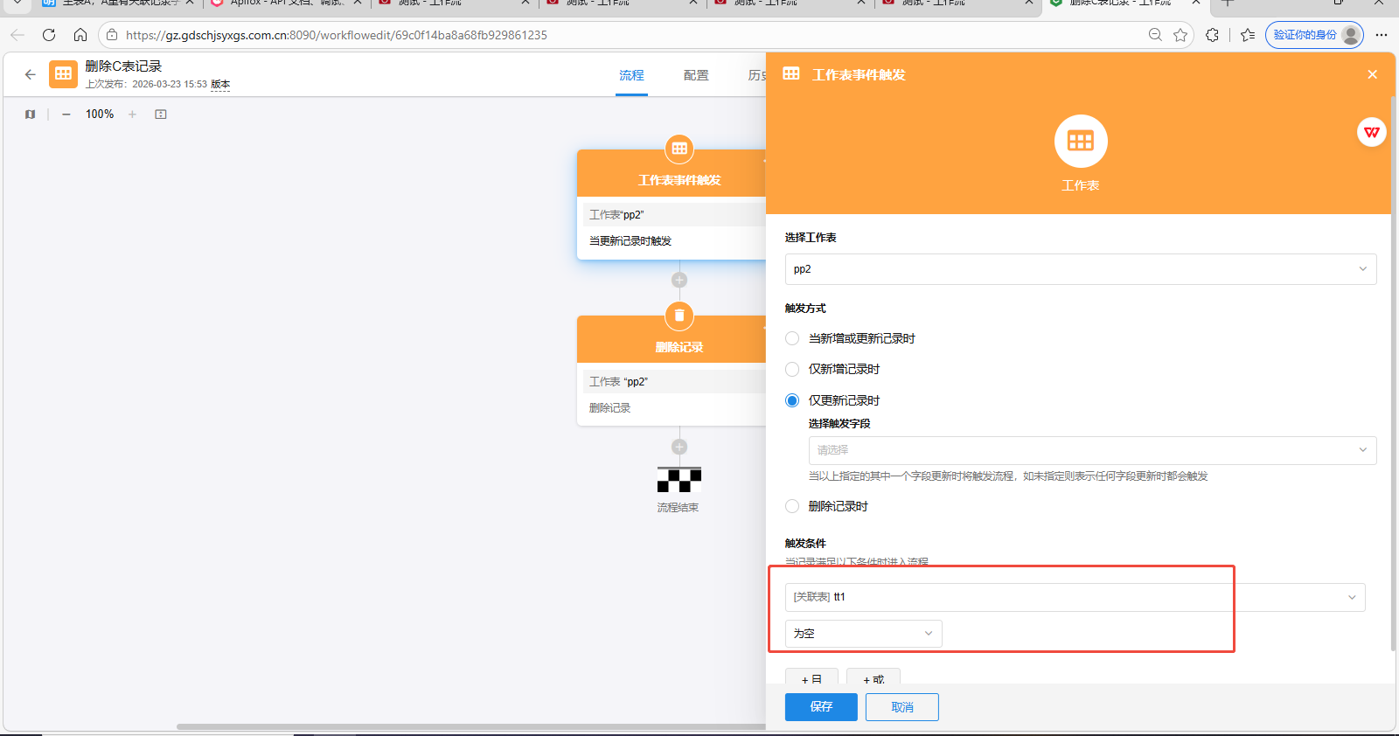This screenshot has width=1399, height=736.
Task: Click the fit-to-screen canvas icon
Action: tap(161, 115)
